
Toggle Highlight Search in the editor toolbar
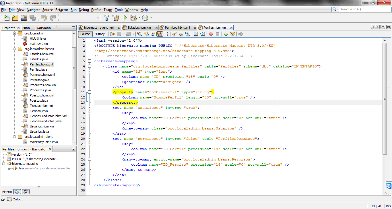pyautogui.click(x=159, y=34)
